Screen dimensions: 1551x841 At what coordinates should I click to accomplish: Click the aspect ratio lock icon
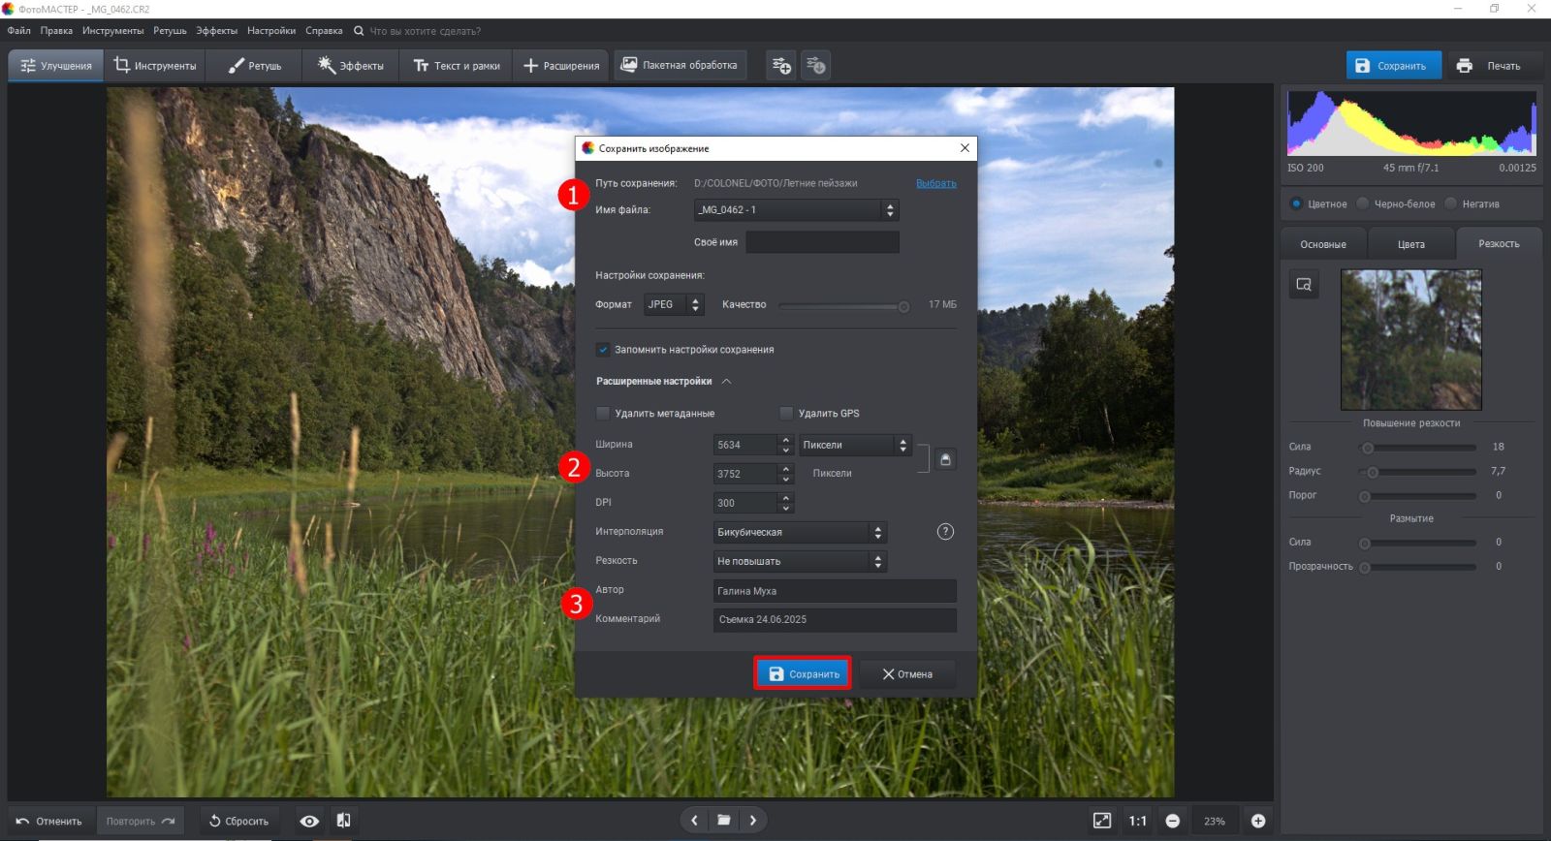(945, 459)
